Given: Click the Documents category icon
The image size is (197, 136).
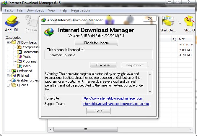Looking at the screenshot, I should [19, 52].
